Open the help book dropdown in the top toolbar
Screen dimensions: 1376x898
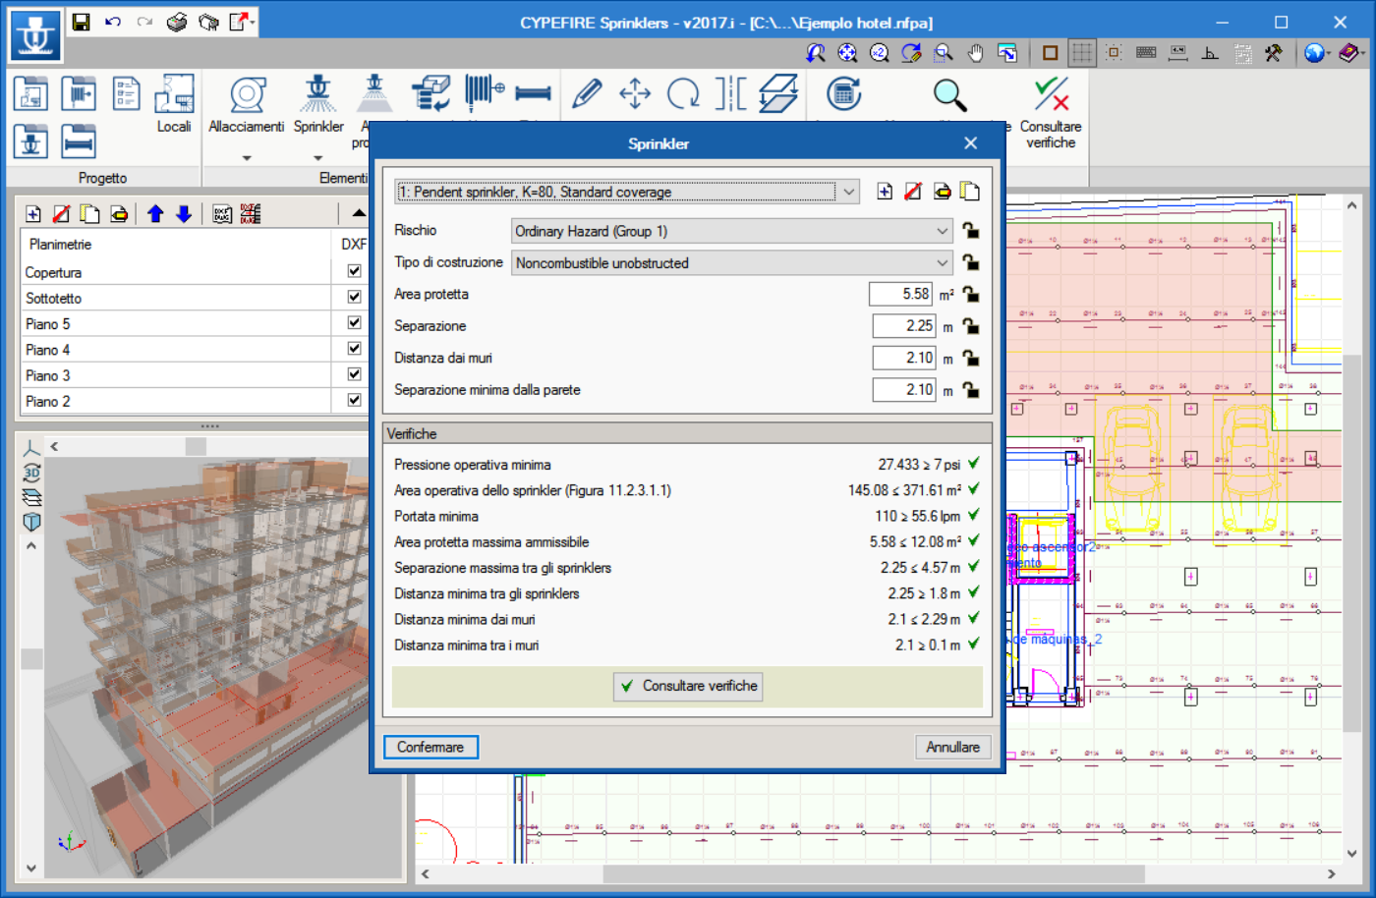[1363, 53]
